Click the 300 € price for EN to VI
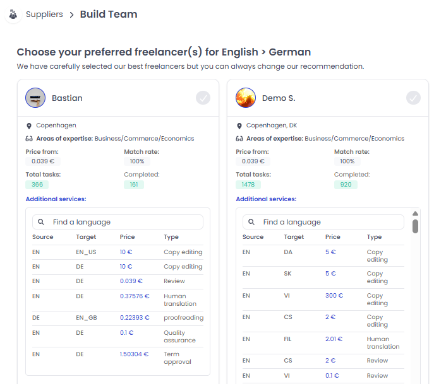The width and height of the screenshot is (434, 384). click(334, 296)
